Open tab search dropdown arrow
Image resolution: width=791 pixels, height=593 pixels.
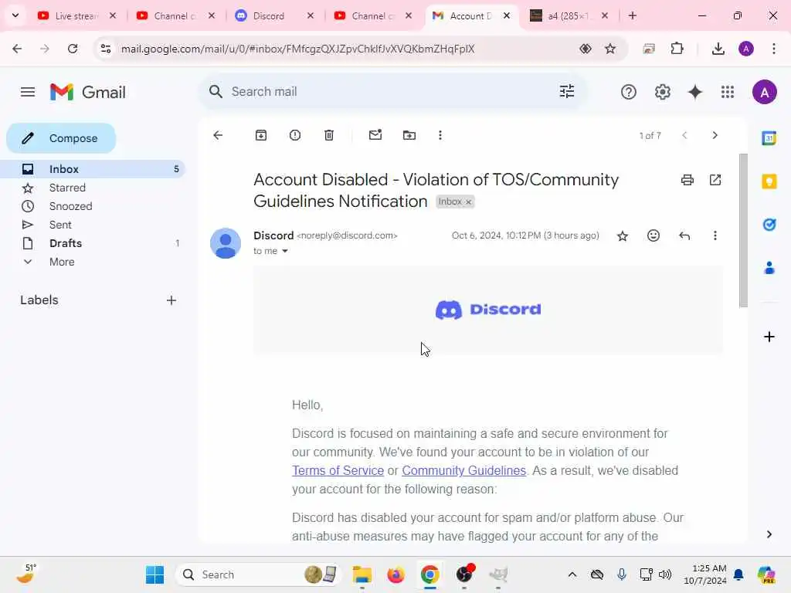click(15, 15)
